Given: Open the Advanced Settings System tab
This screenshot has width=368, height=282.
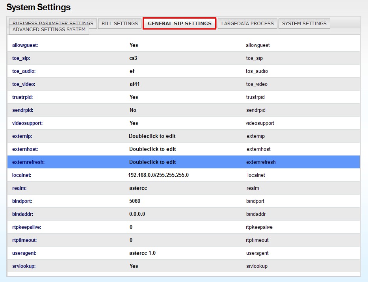Looking at the screenshot, I should [x=49, y=30].
